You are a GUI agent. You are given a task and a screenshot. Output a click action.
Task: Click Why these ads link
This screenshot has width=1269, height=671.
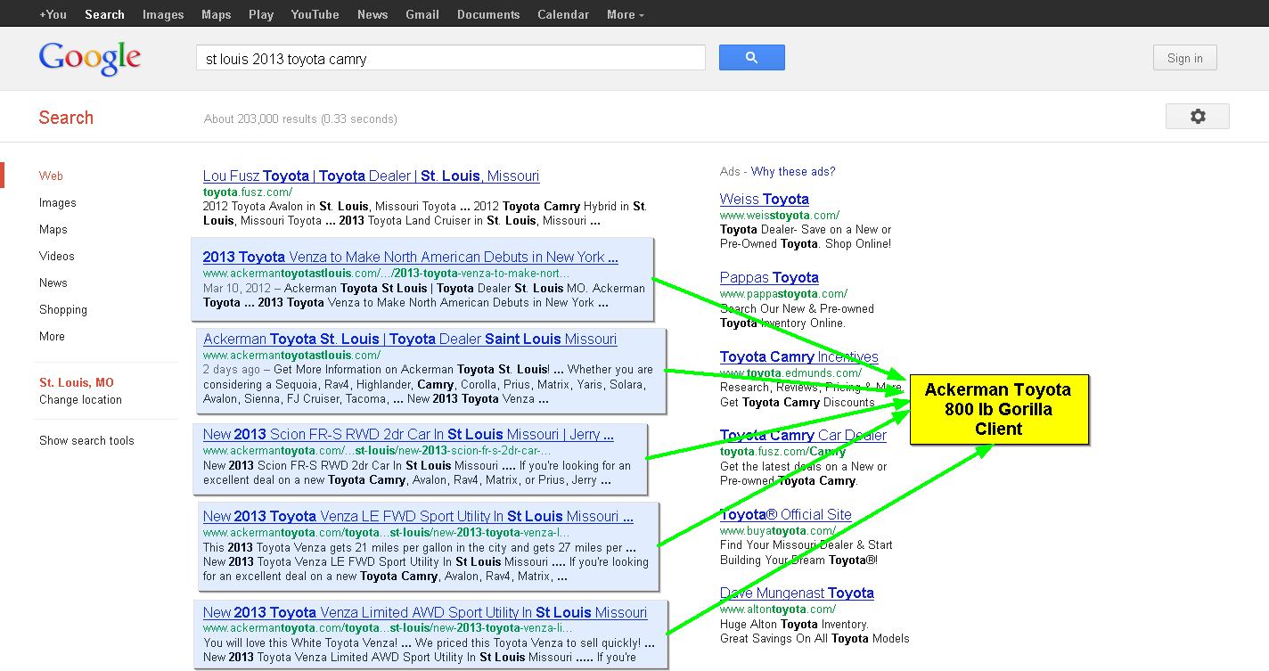click(793, 171)
